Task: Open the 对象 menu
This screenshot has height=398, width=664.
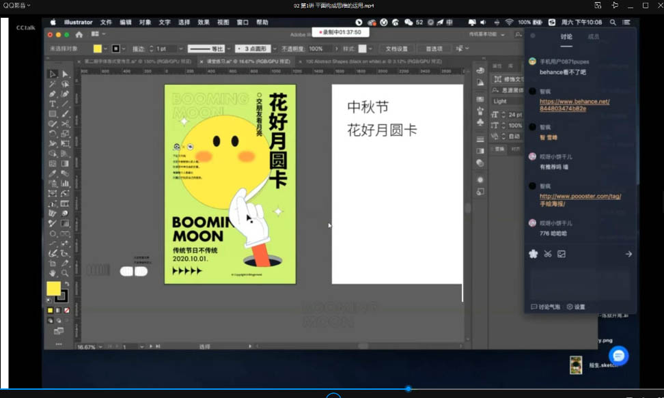Action: (x=145, y=23)
